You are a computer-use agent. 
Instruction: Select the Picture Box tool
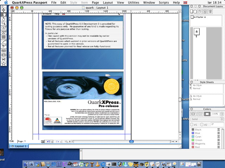pos(4,33)
